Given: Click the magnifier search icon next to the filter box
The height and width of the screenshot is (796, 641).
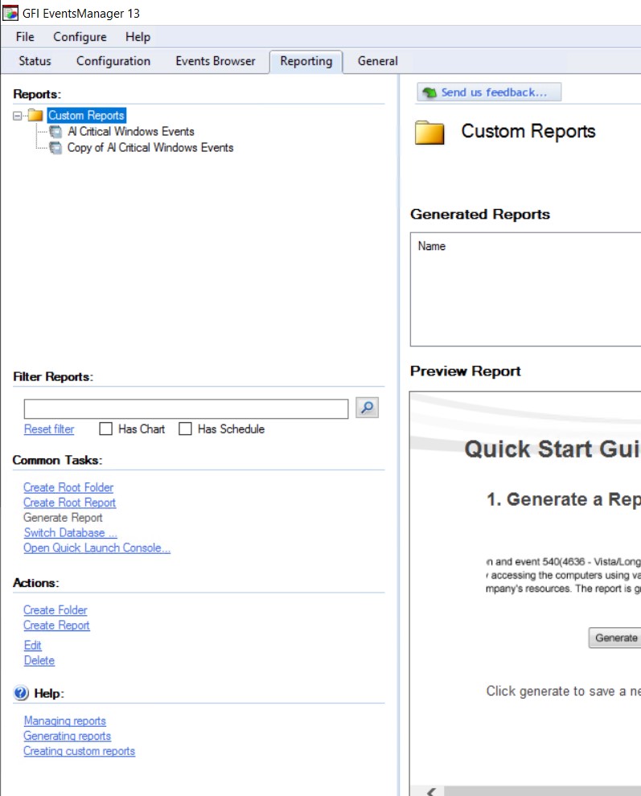Looking at the screenshot, I should pos(368,408).
